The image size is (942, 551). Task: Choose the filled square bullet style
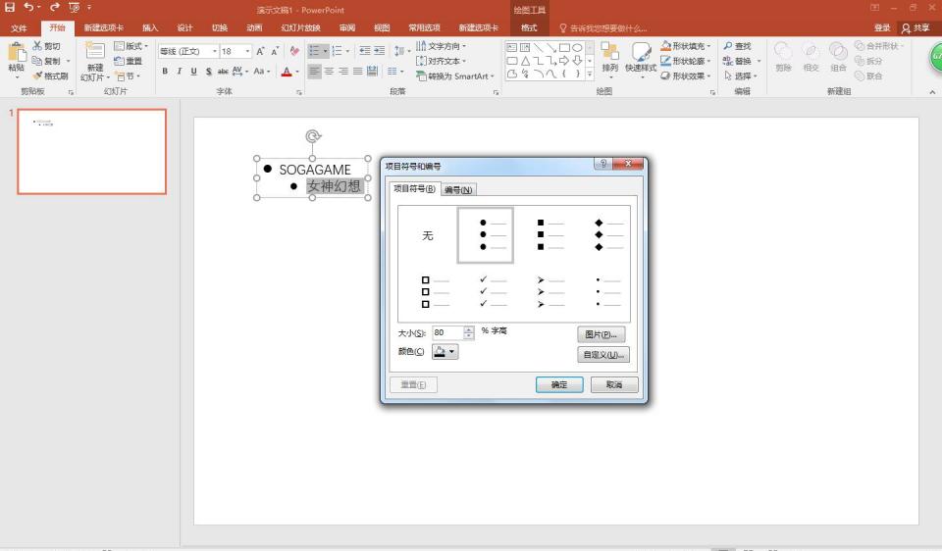pyautogui.click(x=550, y=235)
